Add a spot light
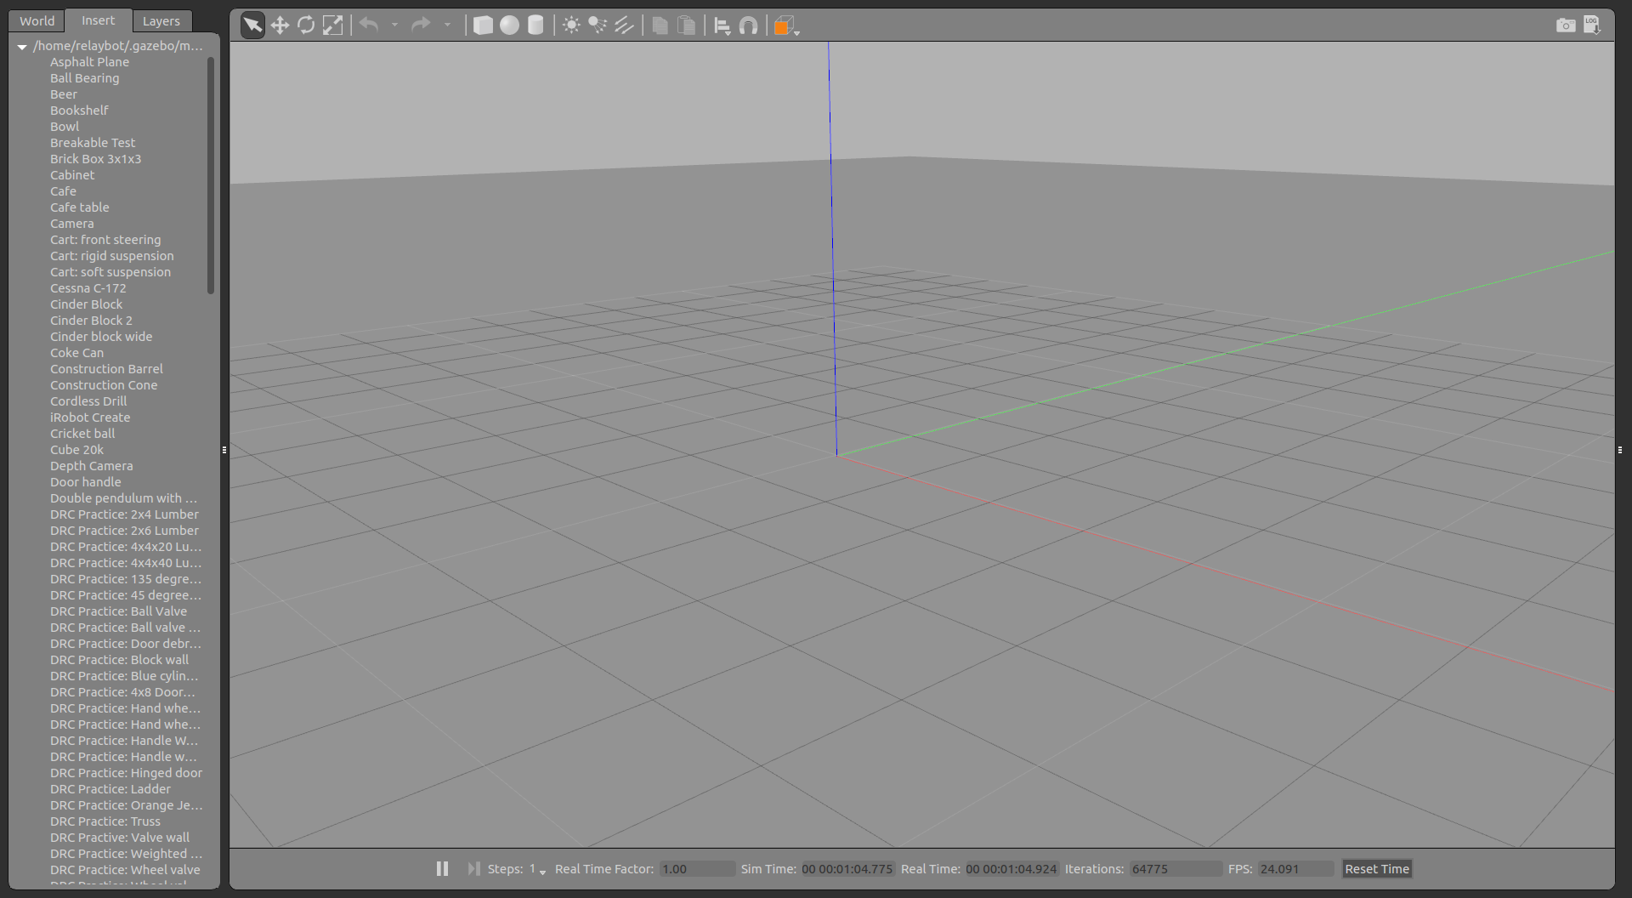 (x=598, y=26)
